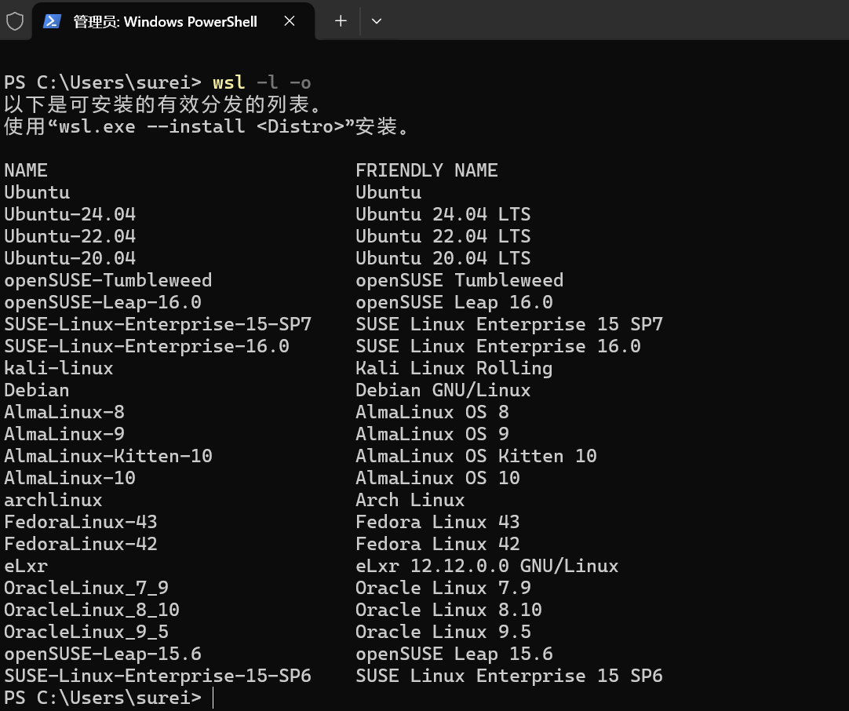
Task: Open a new tab with plus button
Action: pos(341,21)
